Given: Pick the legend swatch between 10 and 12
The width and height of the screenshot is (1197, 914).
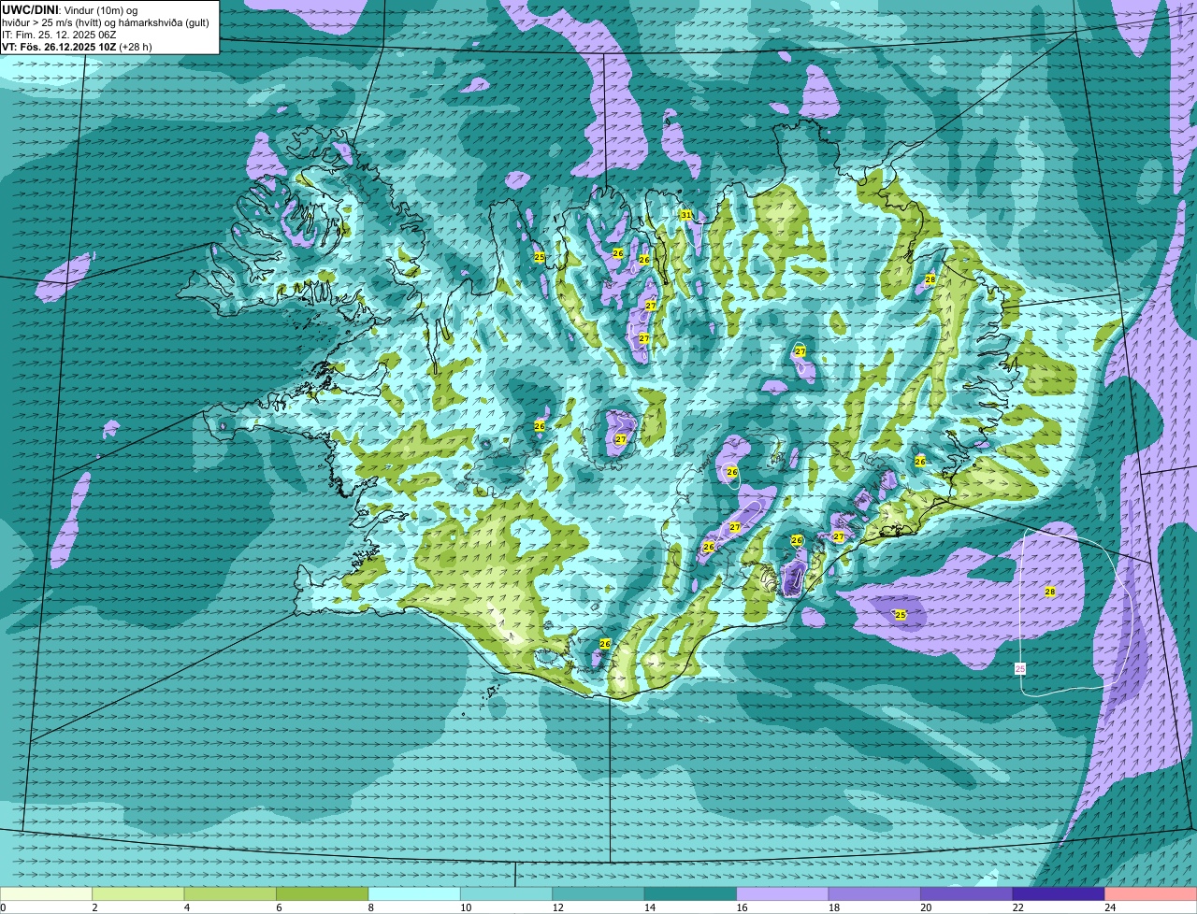Looking at the screenshot, I should pos(508,893).
